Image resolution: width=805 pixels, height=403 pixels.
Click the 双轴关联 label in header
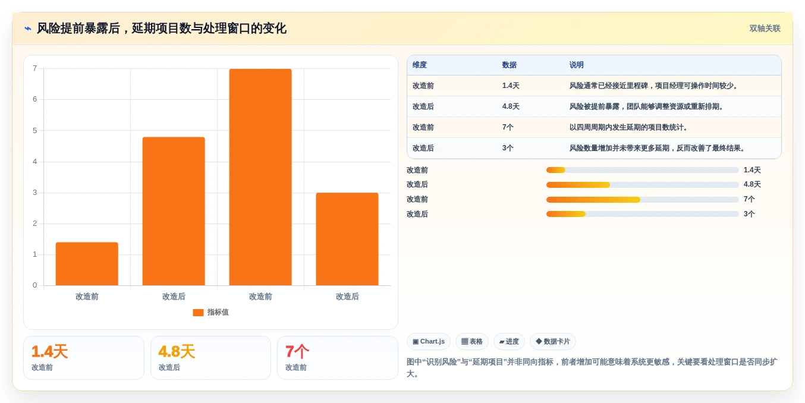(x=765, y=29)
